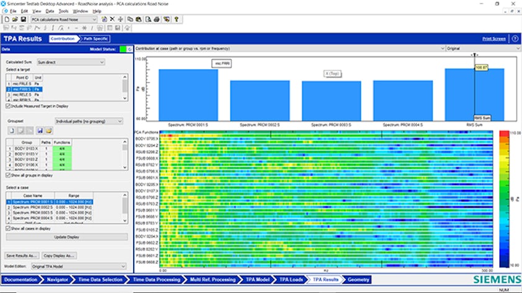
Task: Open the Data menu
Action: tap(50, 11)
